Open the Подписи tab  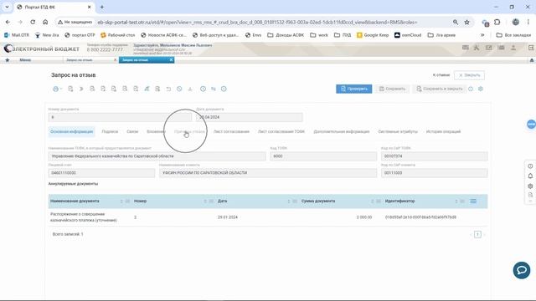pyautogui.click(x=110, y=132)
